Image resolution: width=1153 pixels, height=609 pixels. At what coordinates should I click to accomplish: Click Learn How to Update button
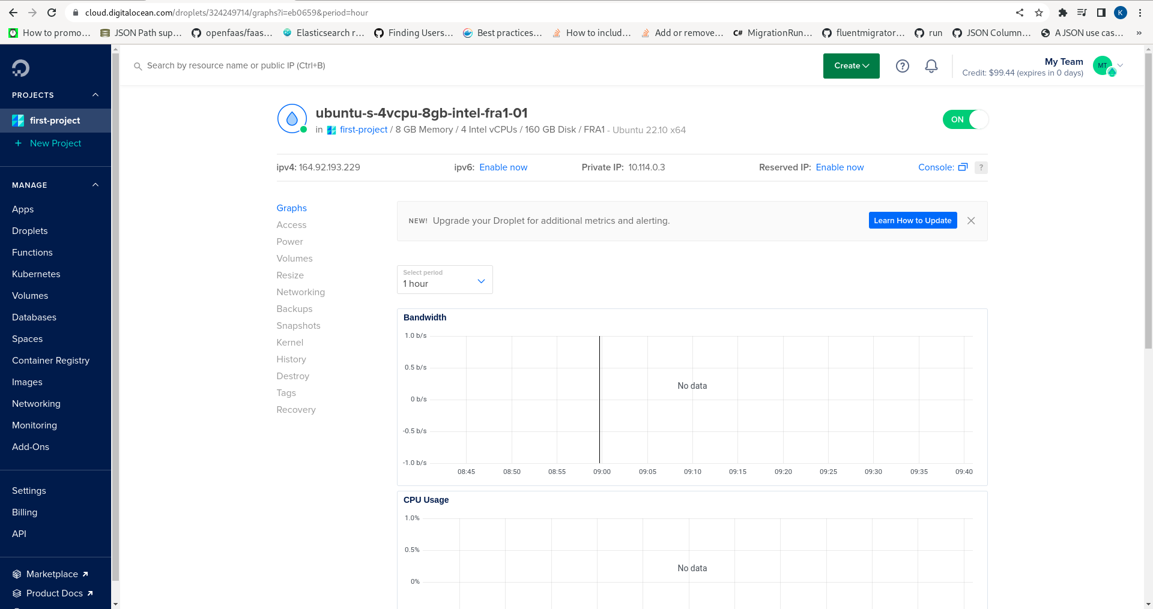tap(912, 221)
